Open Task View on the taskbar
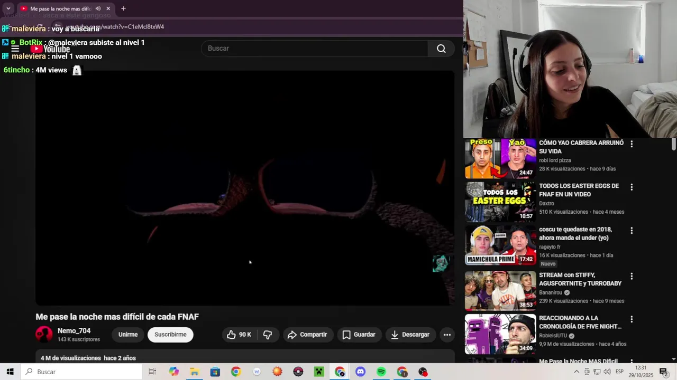Image resolution: width=677 pixels, height=380 pixels. pos(152,372)
